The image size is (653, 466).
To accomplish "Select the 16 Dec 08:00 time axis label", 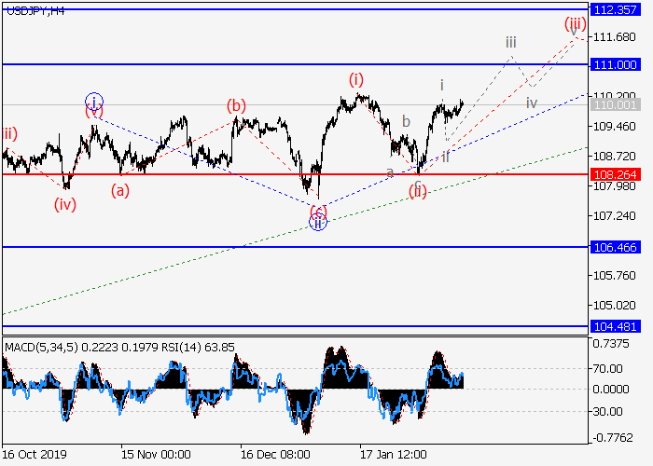I will pyautogui.click(x=276, y=455).
